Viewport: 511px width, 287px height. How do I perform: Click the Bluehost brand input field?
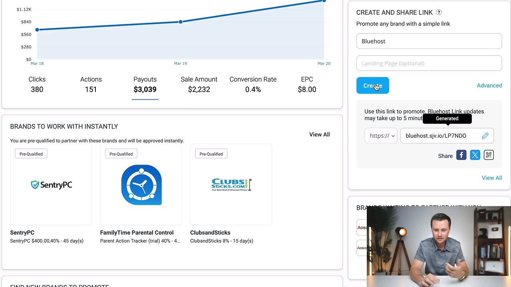point(429,41)
